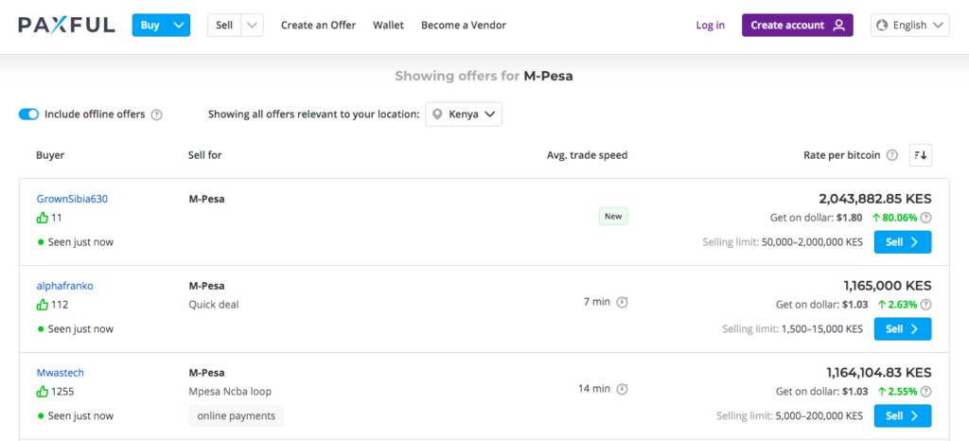Click the 2,043,882.85 KES rate
969x441 pixels.
pos(875,199)
